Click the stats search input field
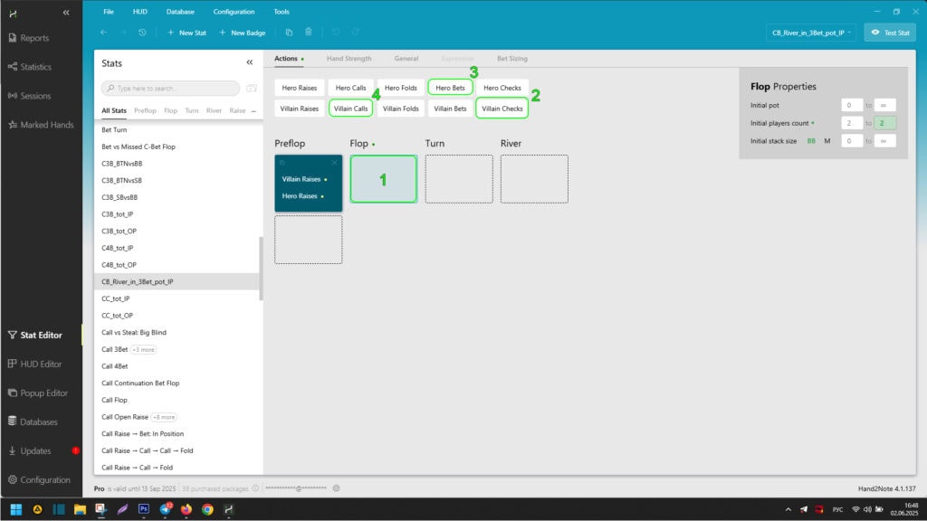Viewport: 927px width, 521px height. tap(172, 89)
